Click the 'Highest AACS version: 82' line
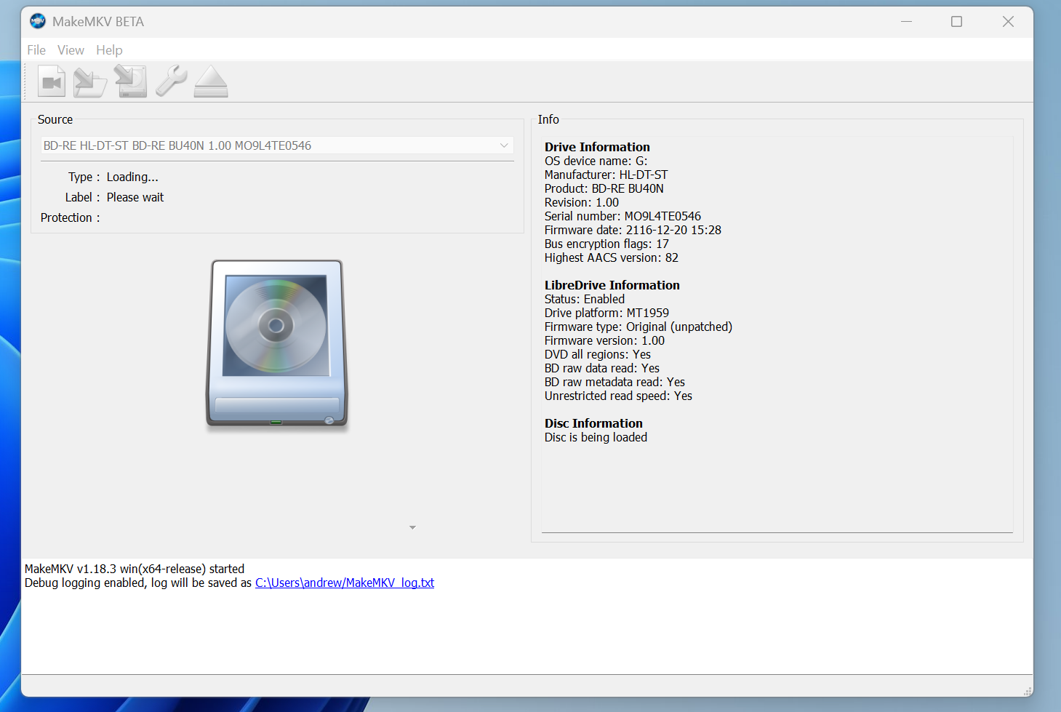 pyautogui.click(x=611, y=257)
